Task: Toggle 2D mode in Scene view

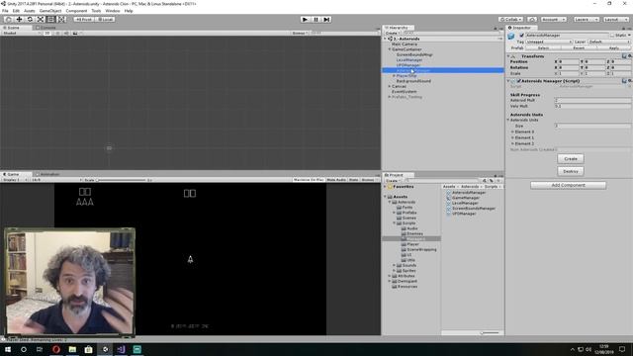Action: [x=47, y=33]
